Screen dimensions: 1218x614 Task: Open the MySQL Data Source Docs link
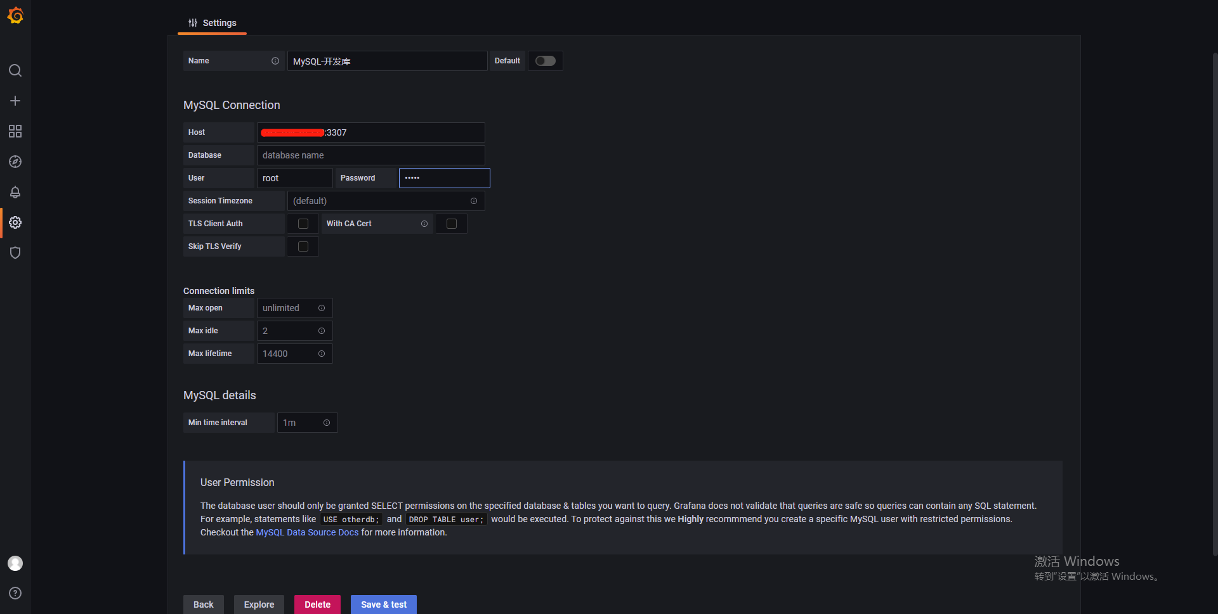307,532
